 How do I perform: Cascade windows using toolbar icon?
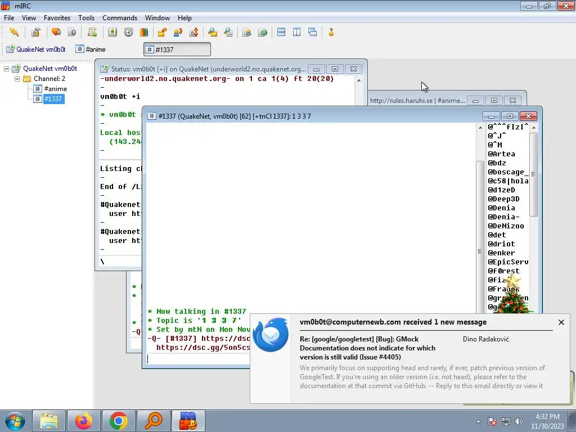tap(313, 32)
